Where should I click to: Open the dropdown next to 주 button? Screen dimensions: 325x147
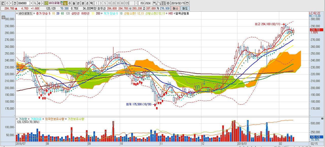[x=11, y=3]
